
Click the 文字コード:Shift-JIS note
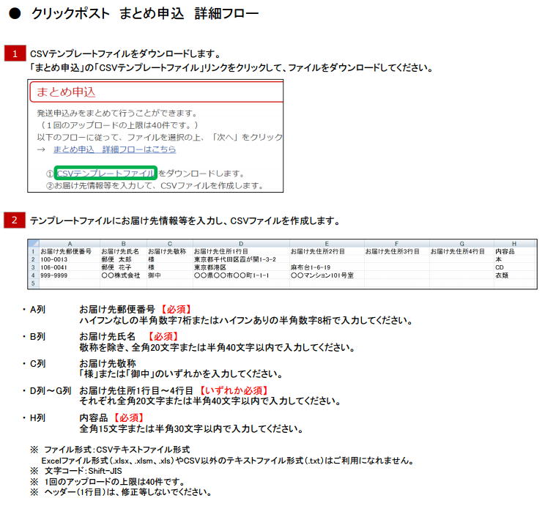83,471
